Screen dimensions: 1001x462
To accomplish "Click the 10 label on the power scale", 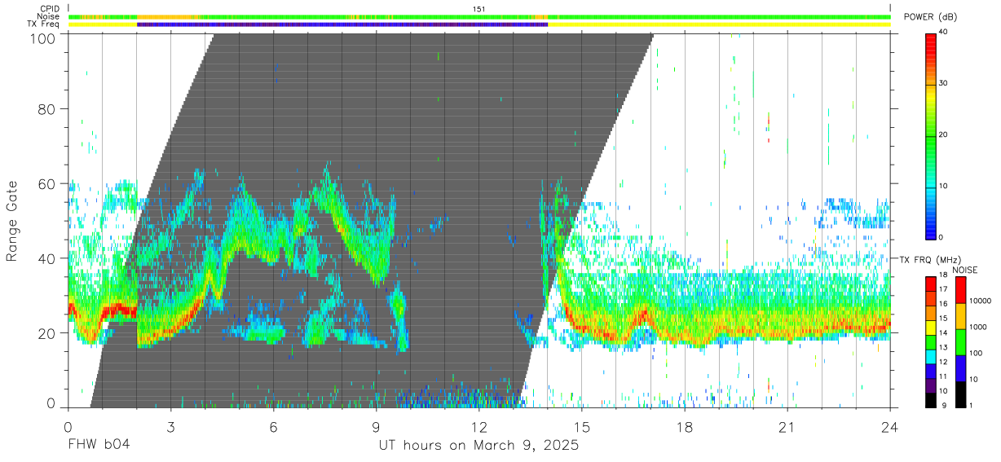I will click(x=943, y=186).
